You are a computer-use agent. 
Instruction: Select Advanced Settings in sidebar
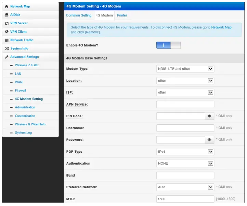(24, 57)
